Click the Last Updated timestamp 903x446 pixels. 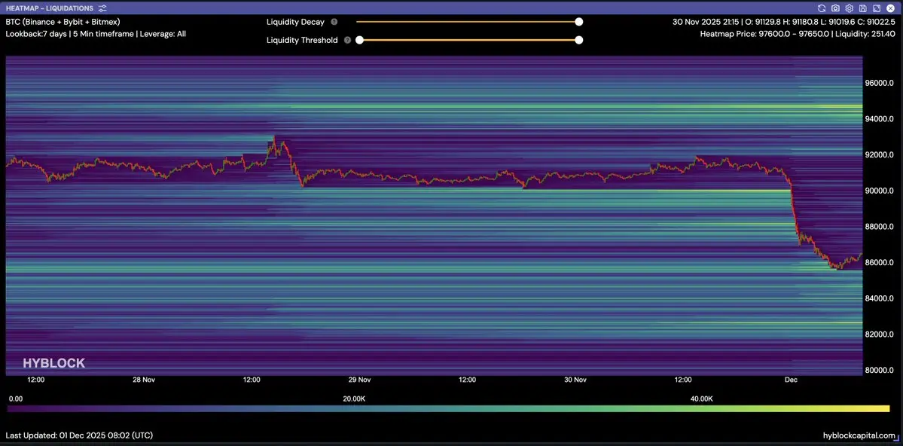coord(79,435)
